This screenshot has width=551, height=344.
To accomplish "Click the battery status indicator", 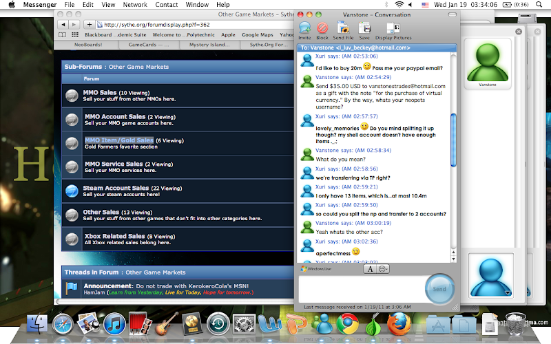I will coord(515,5).
